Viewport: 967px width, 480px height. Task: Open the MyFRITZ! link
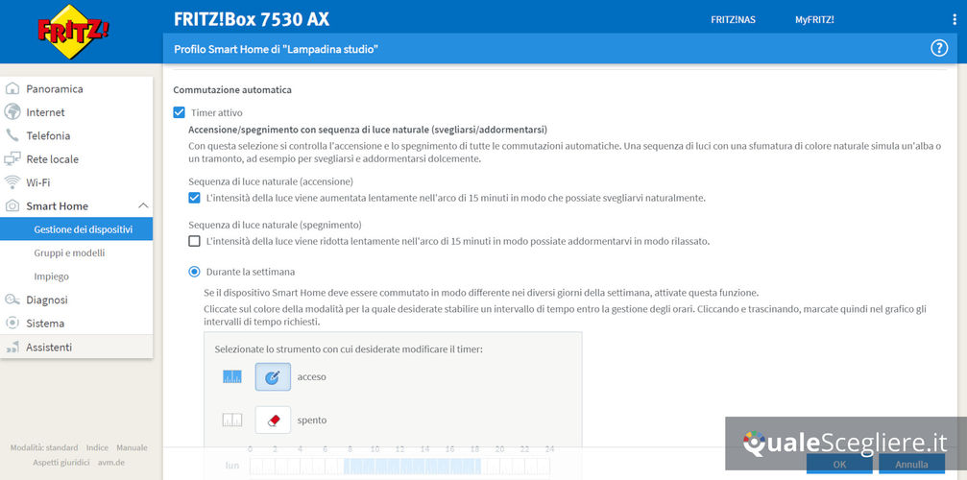[814, 19]
